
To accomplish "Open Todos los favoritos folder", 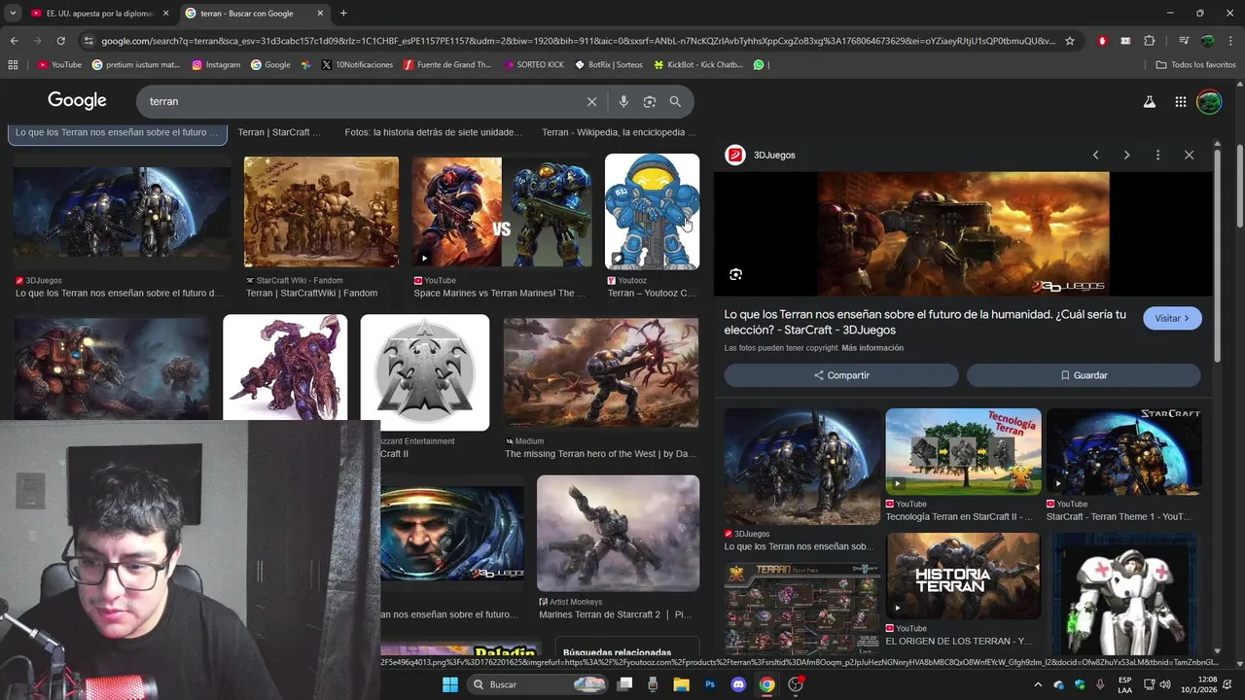I will [x=1195, y=64].
